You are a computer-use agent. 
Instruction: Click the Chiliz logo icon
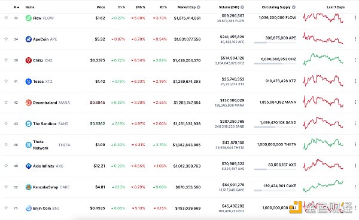click(28, 60)
